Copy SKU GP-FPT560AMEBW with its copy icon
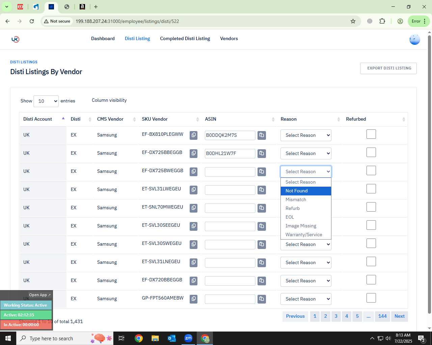 point(193,299)
